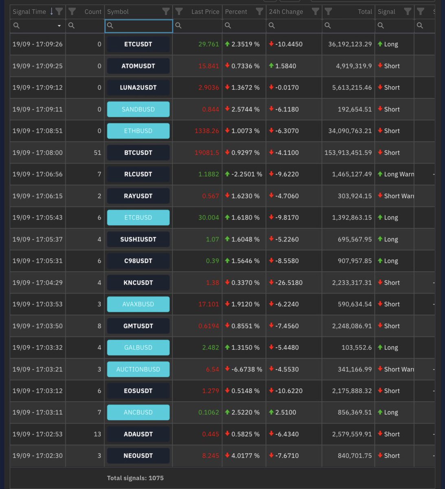The width and height of the screenshot is (445, 489).
Task: Focus the Total column search field
Action: click(349, 26)
